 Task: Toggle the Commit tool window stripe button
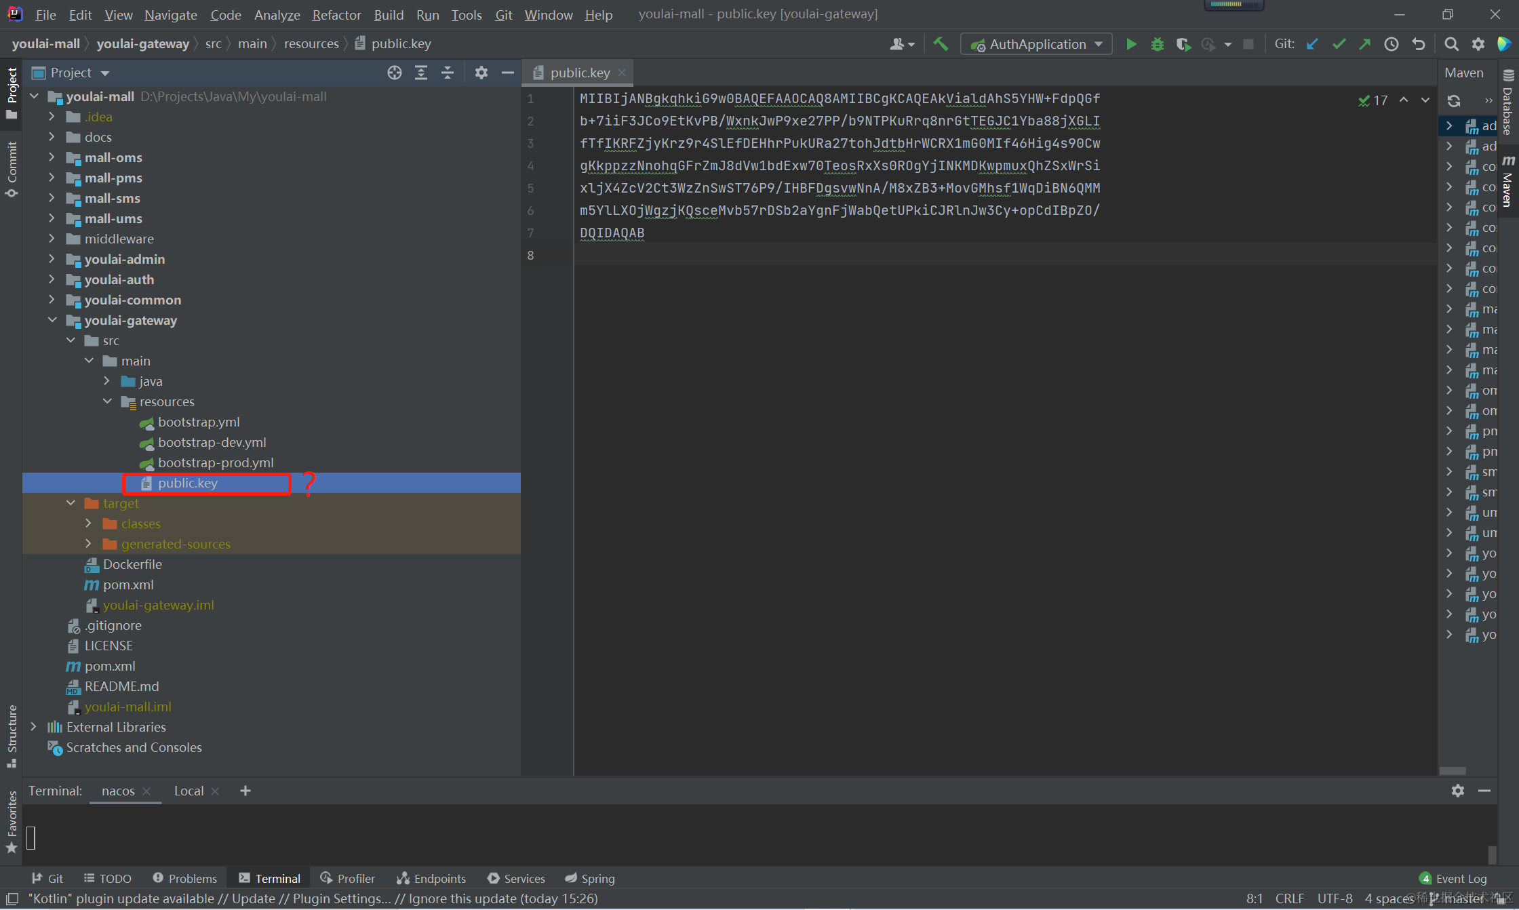pyautogui.click(x=12, y=169)
